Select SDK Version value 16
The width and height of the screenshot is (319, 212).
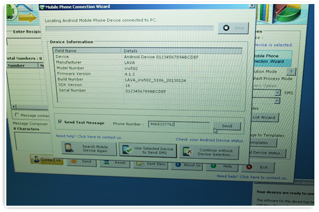128,85
